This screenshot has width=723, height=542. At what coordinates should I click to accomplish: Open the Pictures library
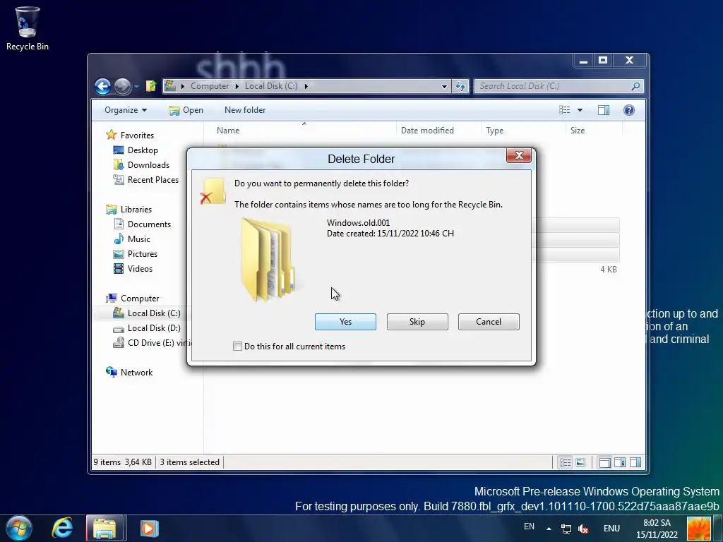[143, 254]
